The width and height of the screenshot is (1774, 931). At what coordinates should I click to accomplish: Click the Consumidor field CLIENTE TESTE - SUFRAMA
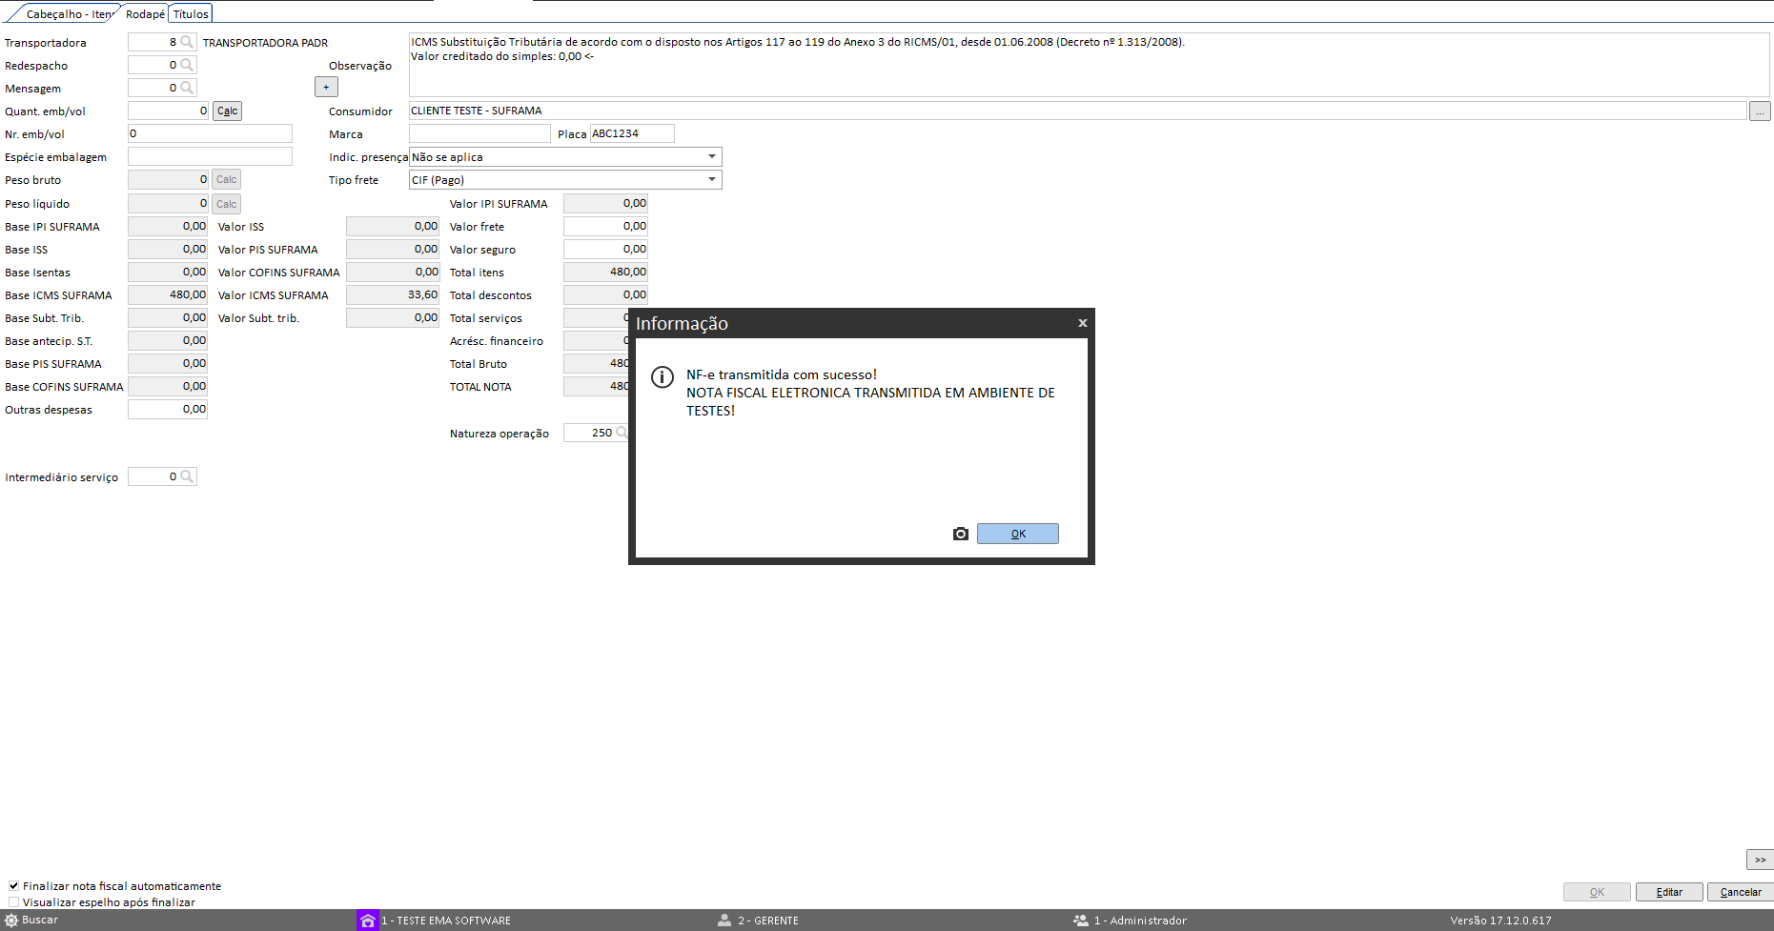click(1077, 111)
